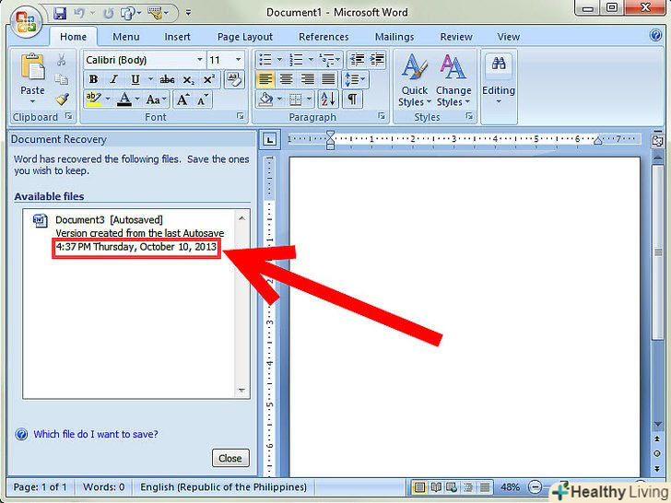Click the Grow Font icon
This screenshot has height=503, width=671.
coord(183,99)
